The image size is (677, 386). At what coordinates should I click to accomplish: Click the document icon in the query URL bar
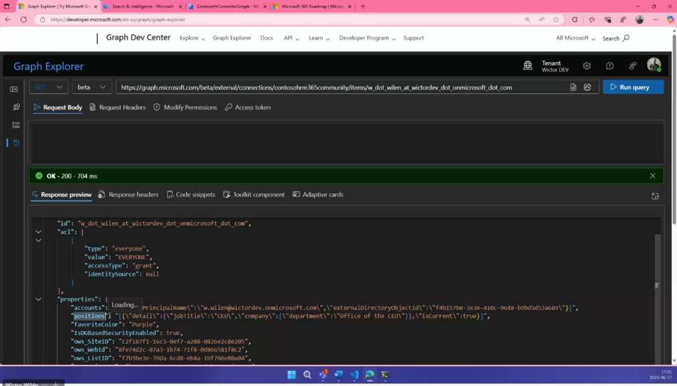(573, 87)
